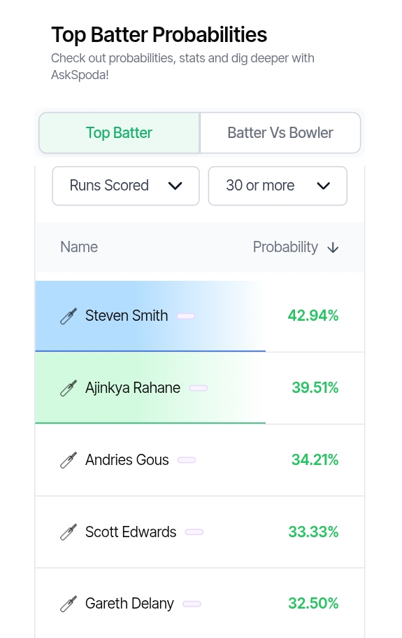Open Ajinkya Rahane's player entry
Viewport: 402px width, 638px height.
(x=133, y=388)
